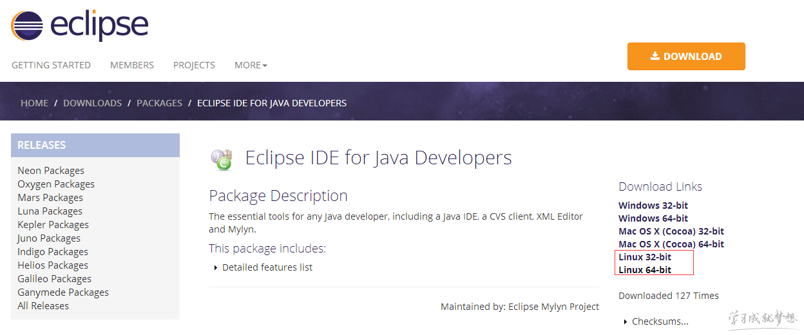Download Windows 32-bit package
The width and height of the screenshot is (804, 335).
pyautogui.click(x=653, y=206)
